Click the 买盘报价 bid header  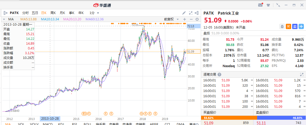(x=210, y=112)
